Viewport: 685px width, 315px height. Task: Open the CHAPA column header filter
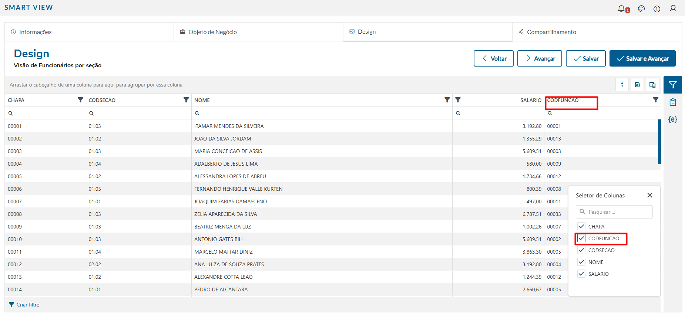coord(80,100)
